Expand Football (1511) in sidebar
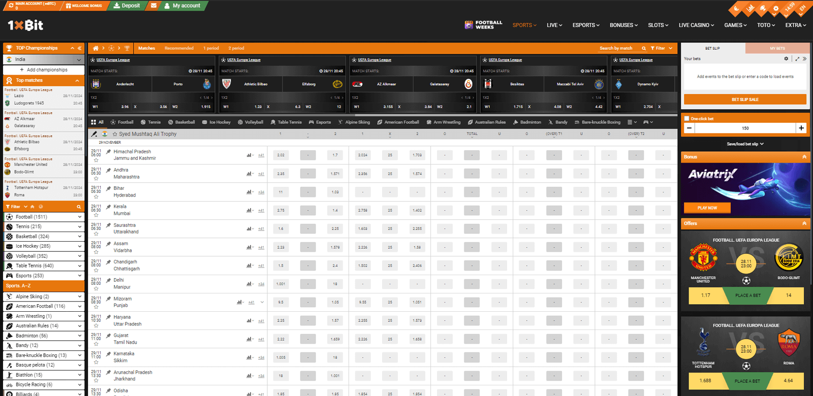The width and height of the screenshot is (813, 396). point(44,217)
